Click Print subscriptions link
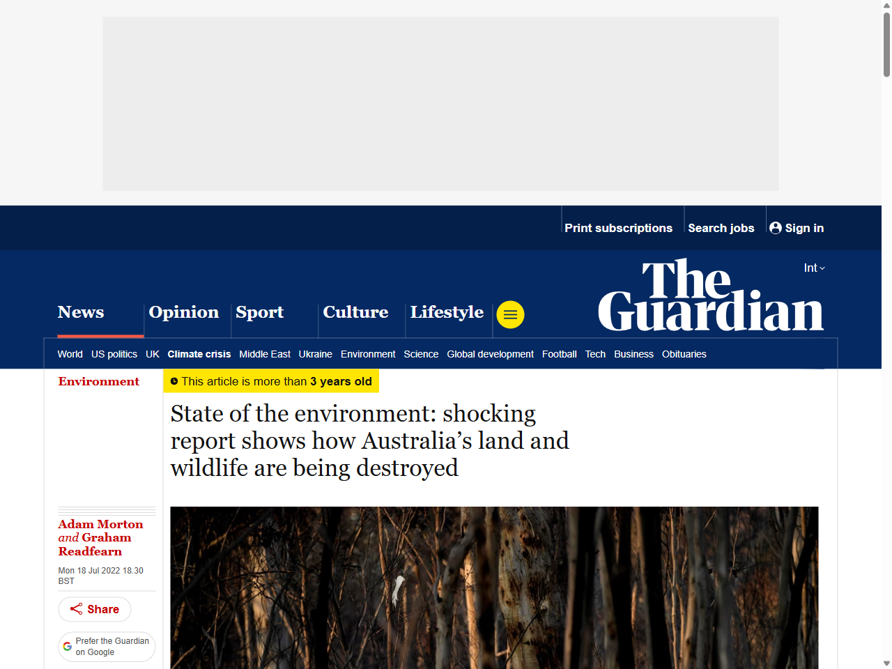The height and width of the screenshot is (669, 892). (x=618, y=228)
